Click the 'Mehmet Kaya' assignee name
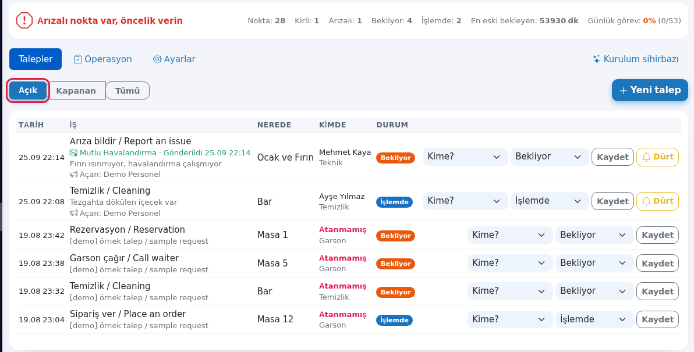 pos(345,152)
